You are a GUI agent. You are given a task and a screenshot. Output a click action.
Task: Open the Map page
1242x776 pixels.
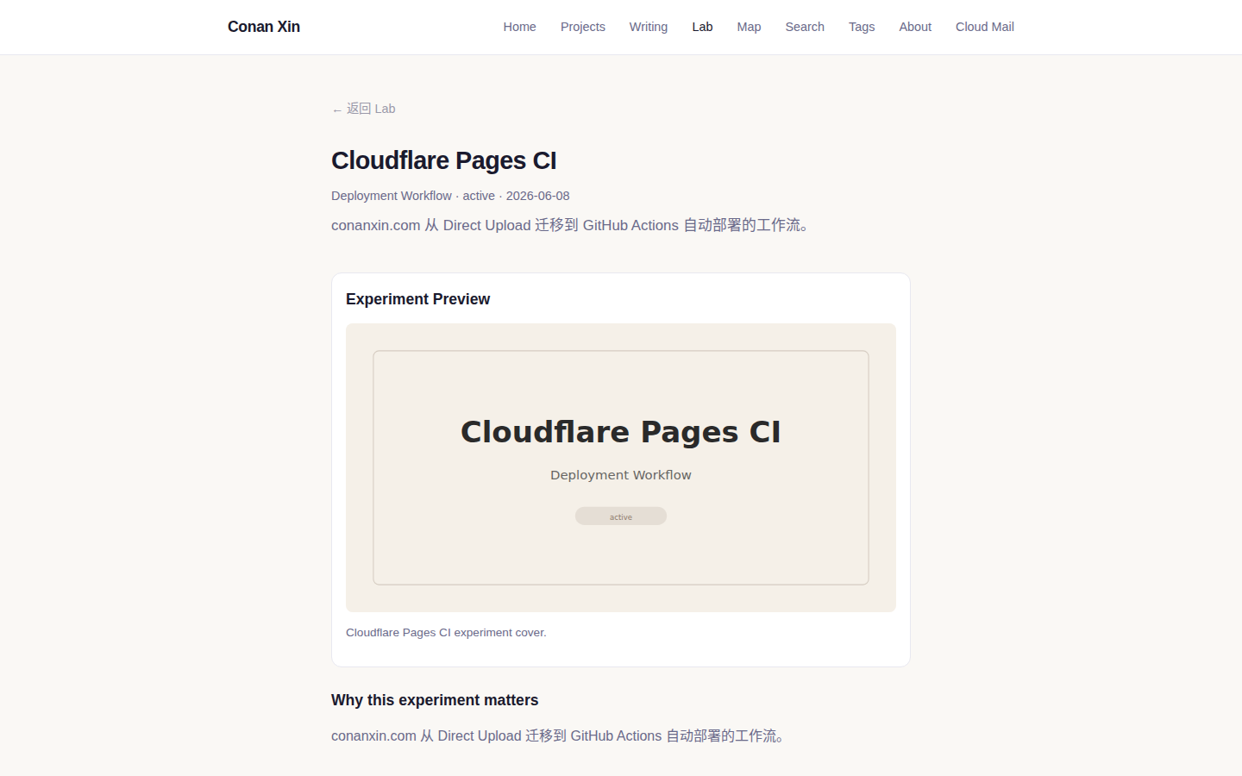[x=749, y=27]
